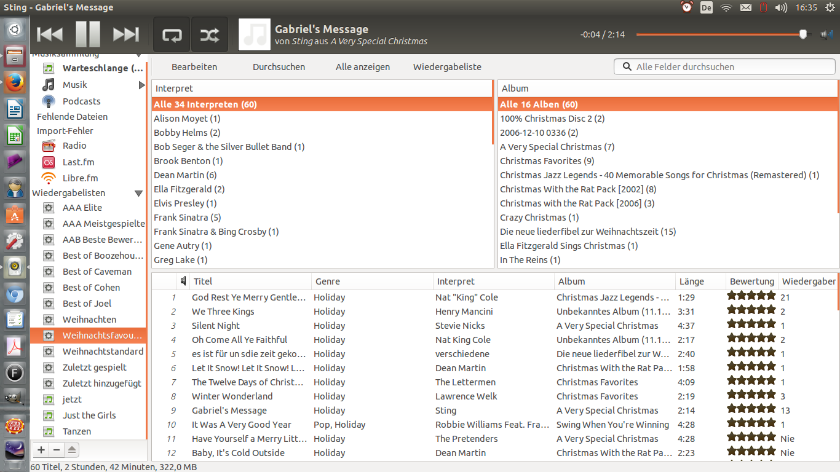
Task: Click the volume speaker icon
Action: (x=826, y=34)
